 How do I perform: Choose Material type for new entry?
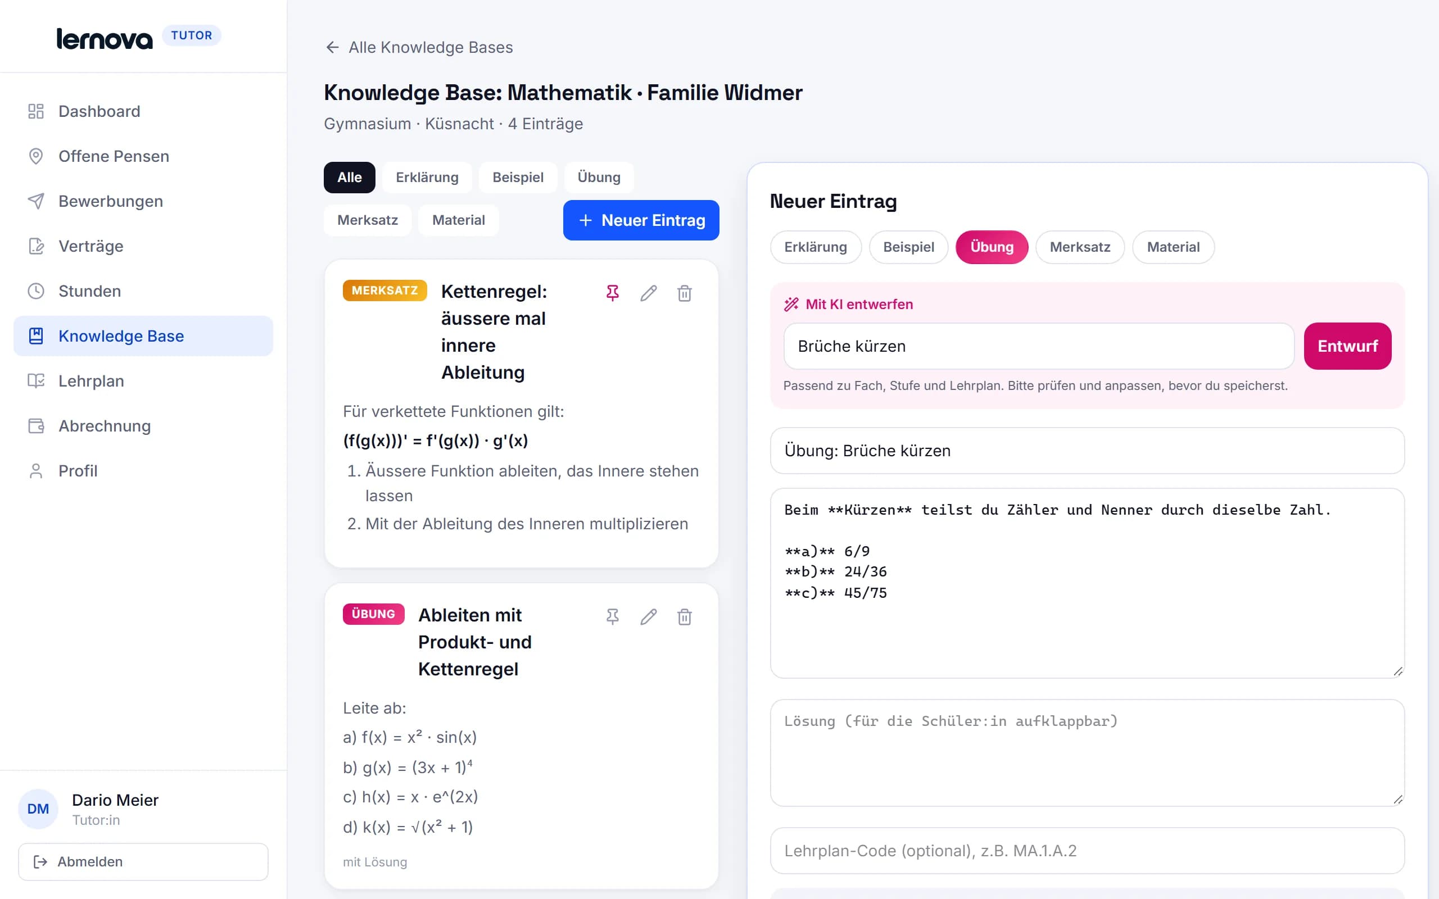[1173, 247]
